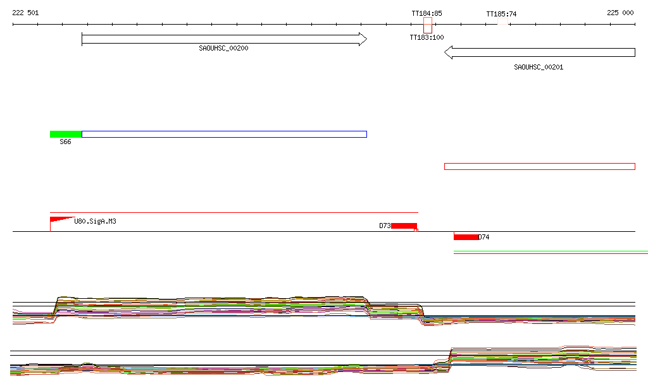Open the TT183:100 terminator label
The height and width of the screenshot is (386, 648).
click(427, 37)
